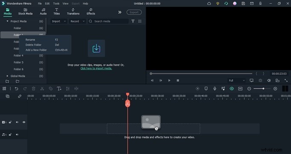The image size is (291, 154).
Task: Open the Effects tab
Action: pos(91,12)
